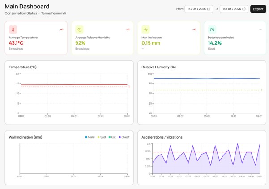Click the trend arrow on Max Inclination card
Screen dimensions: 269x189
pyautogui.click(x=194, y=29)
